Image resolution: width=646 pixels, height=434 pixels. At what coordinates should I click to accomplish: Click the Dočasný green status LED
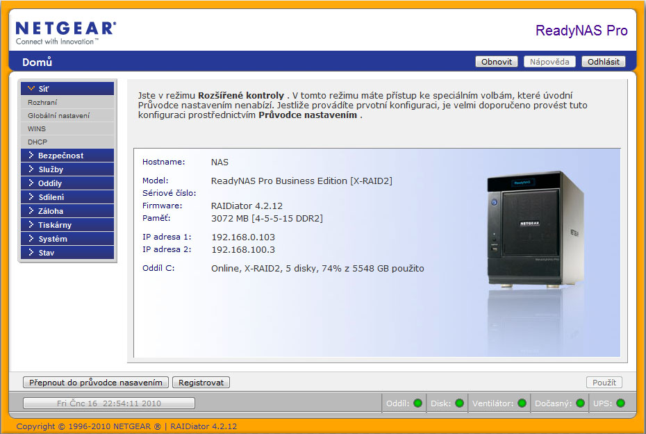581,403
